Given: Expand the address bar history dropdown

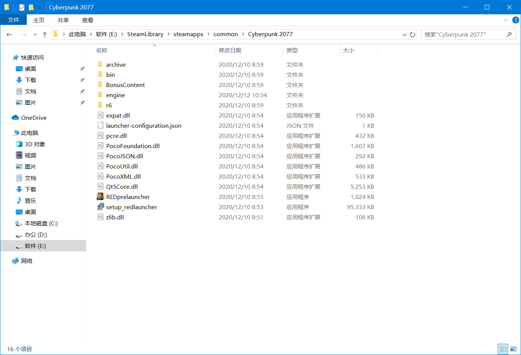Looking at the screenshot, I should (x=405, y=34).
